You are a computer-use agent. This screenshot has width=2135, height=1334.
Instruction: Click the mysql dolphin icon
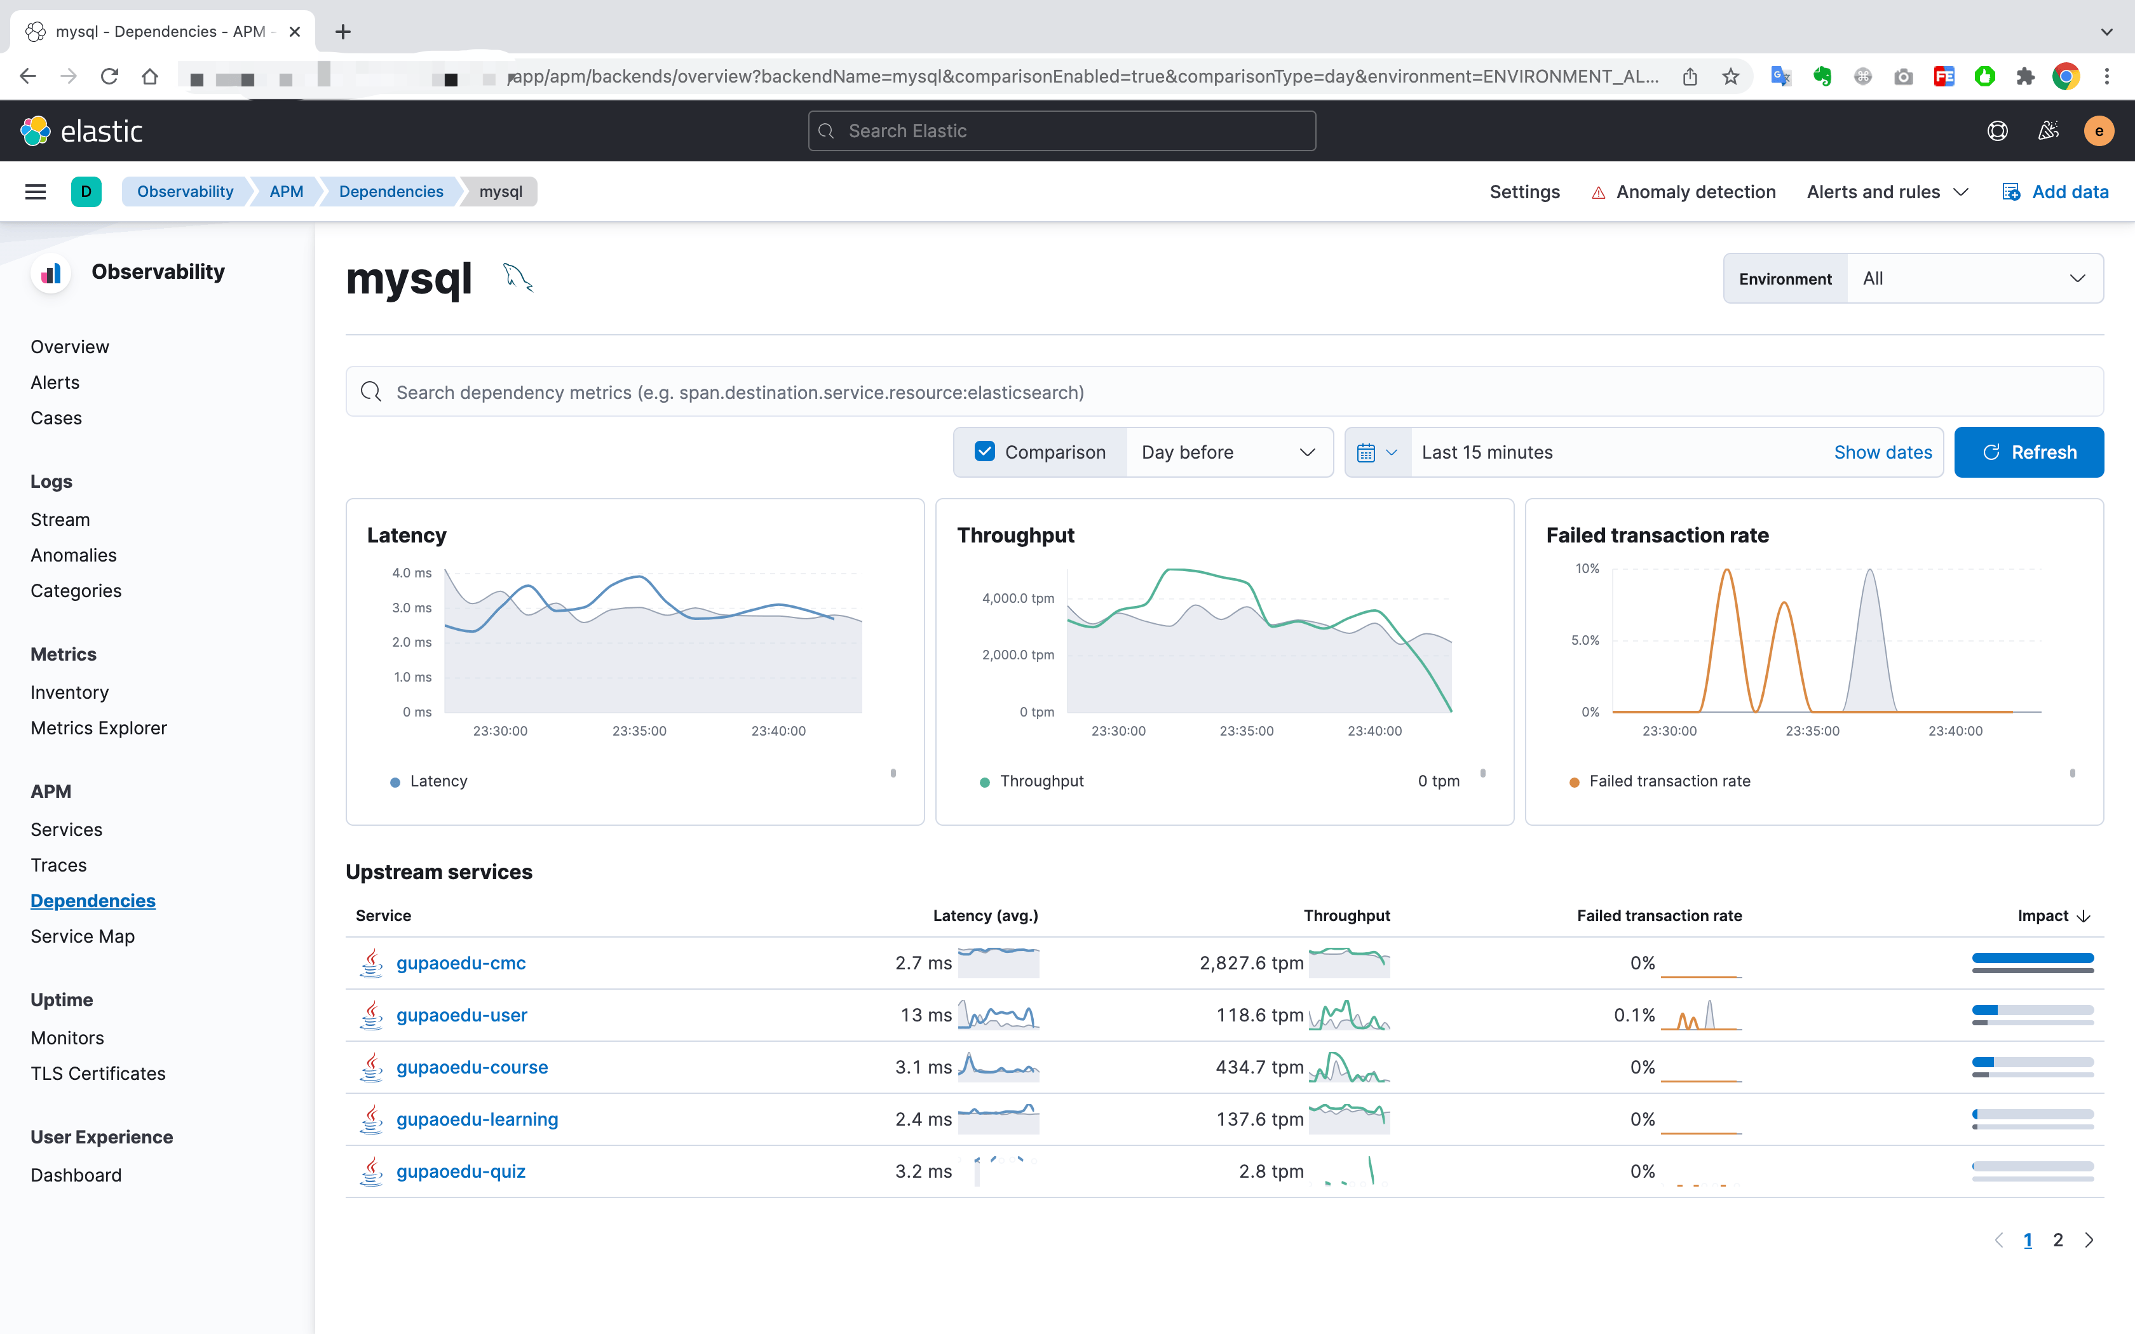[x=518, y=277]
